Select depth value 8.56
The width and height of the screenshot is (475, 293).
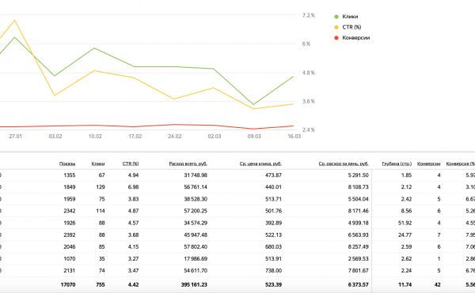(x=407, y=211)
